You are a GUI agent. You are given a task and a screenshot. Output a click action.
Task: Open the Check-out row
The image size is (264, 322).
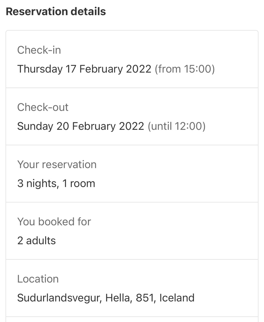pyautogui.click(x=132, y=117)
